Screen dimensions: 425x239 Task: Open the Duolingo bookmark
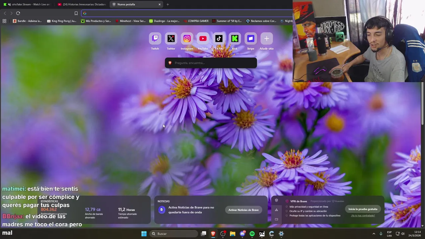coord(164,21)
